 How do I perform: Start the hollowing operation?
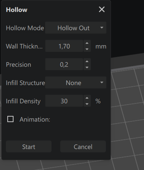coord(29,147)
